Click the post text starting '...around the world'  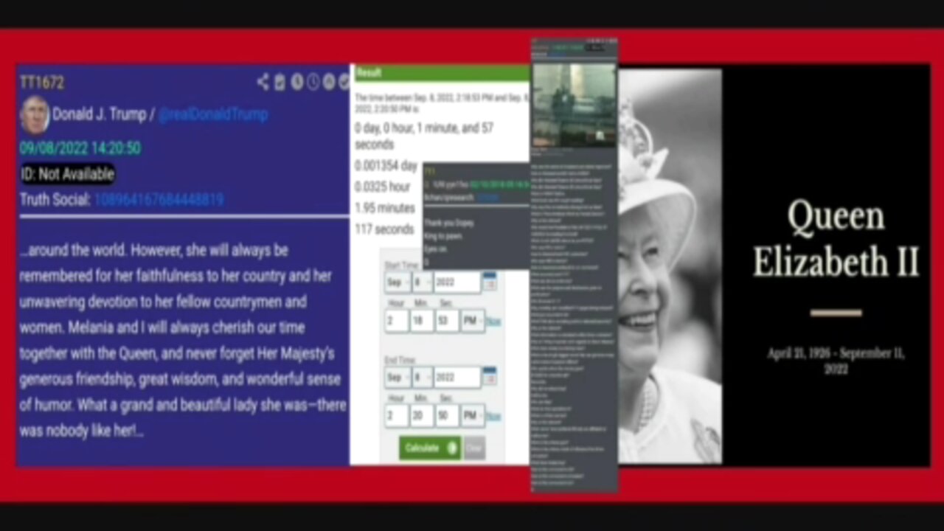coord(183,340)
